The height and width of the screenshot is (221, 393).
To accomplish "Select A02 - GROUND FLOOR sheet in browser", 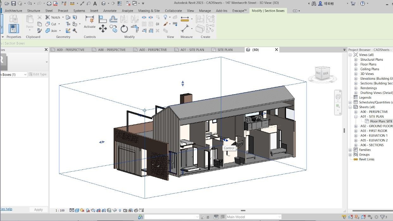I will tap(376, 126).
